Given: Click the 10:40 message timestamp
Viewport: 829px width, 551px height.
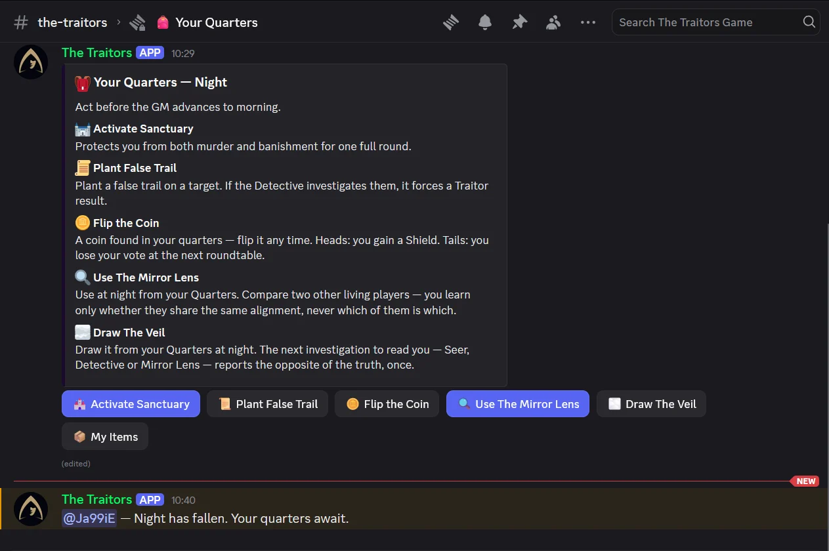Looking at the screenshot, I should pos(183,500).
